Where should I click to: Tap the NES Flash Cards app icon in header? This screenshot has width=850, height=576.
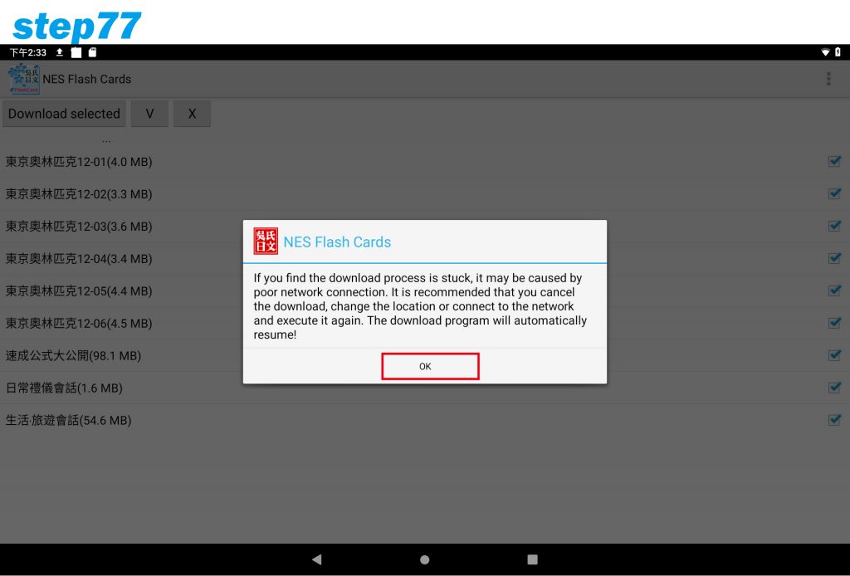(x=24, y=79)
